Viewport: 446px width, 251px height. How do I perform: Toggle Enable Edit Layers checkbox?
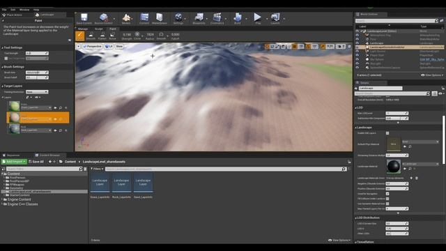(x=387, y=133)
